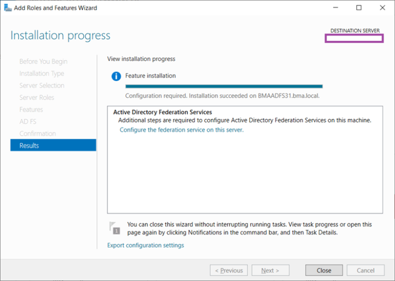
Task: Select the Features step in sidebar
Action: 31,109
